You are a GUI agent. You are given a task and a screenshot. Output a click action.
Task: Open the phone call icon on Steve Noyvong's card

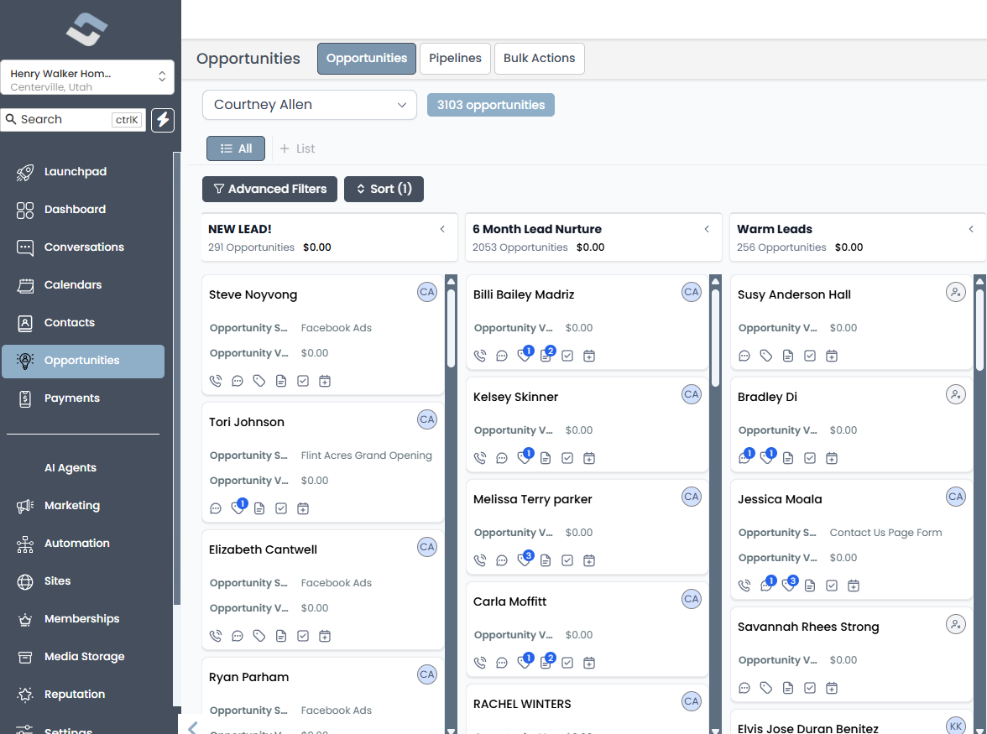pos(216,380)
